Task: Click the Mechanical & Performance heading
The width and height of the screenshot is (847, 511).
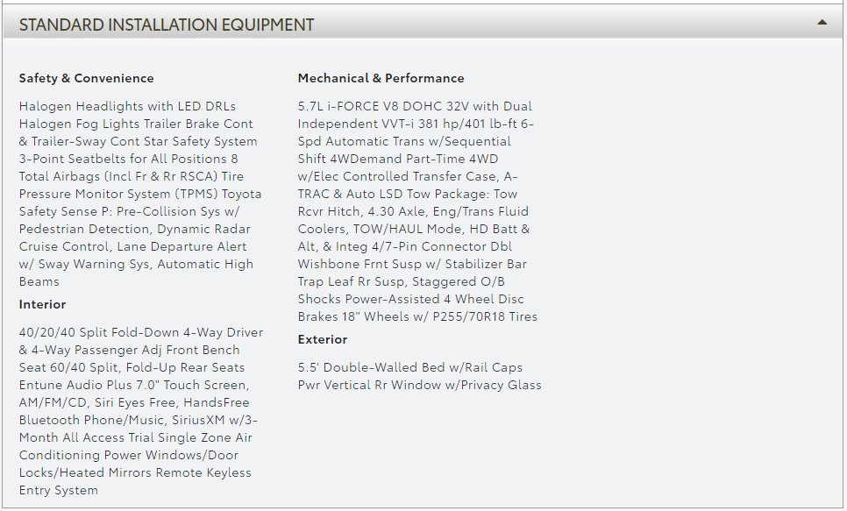Action: click(x=381, y=78)
